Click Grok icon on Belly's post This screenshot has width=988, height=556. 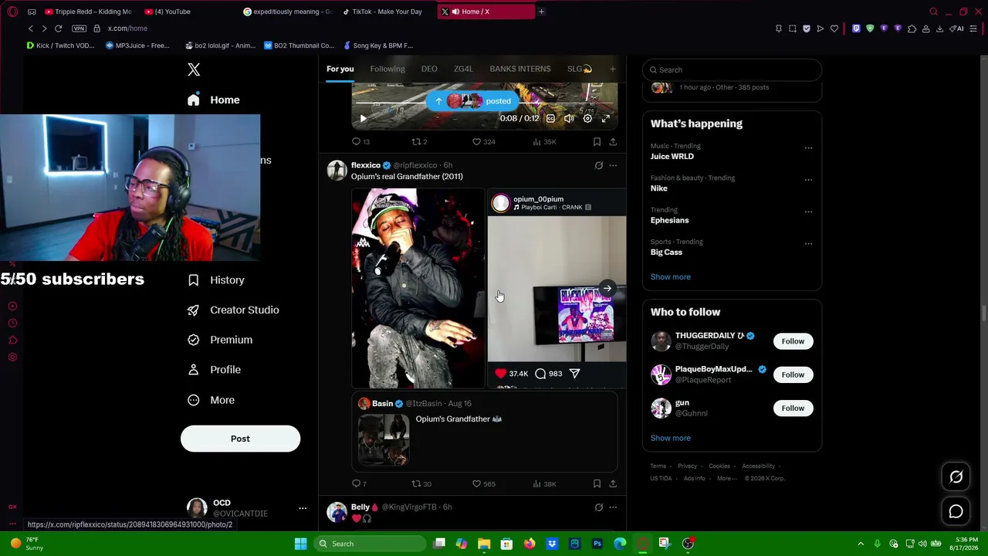(598, 507)
